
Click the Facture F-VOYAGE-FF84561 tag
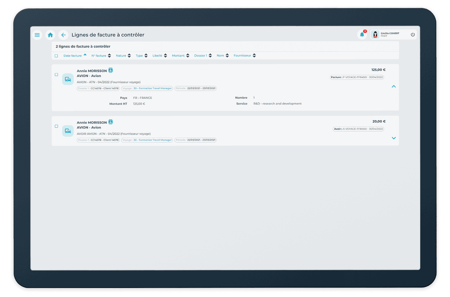pyautogui.click(x=357, y=77)
